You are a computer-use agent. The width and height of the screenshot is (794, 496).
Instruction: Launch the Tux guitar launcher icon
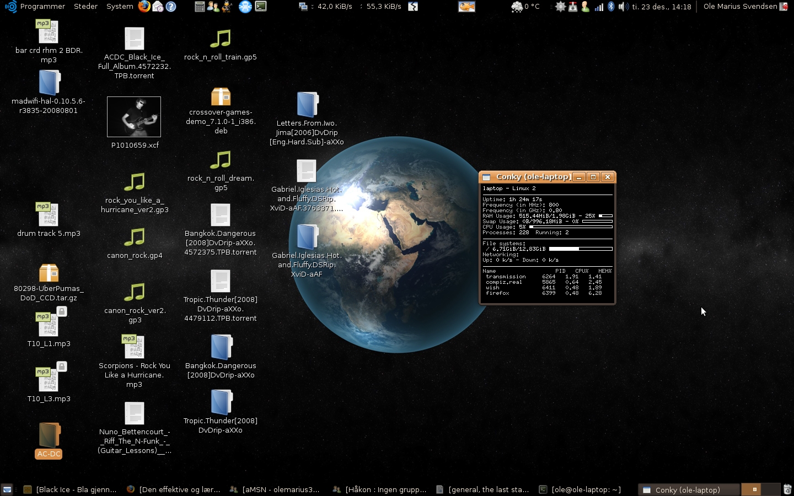(x=227, y=6)
